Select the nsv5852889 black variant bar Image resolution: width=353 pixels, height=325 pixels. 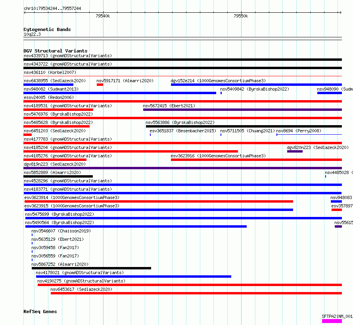coord(58,176)
